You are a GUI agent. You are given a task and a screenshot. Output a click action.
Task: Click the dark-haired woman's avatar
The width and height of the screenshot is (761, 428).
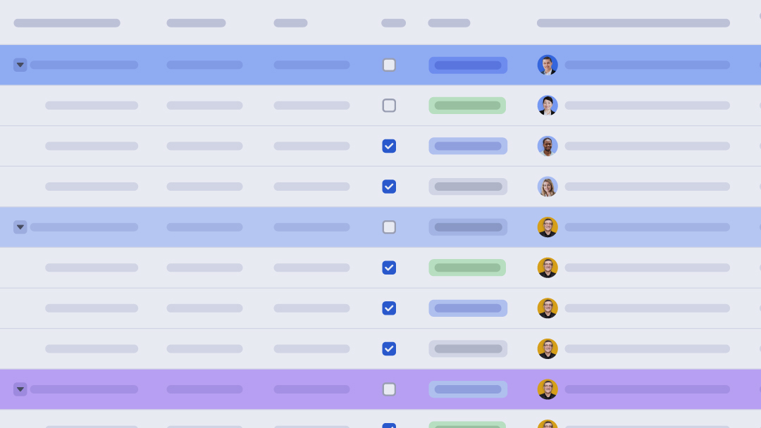(547, 106)
